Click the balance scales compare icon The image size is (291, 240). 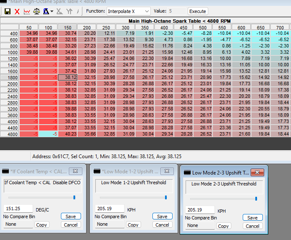coord(37,11)
